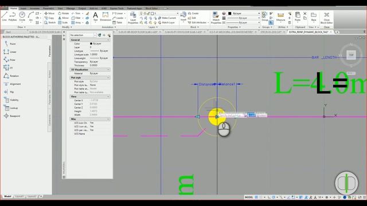The image size is (367, 206).
Task: Click the Leader annotation button
Action: [118, 18]
